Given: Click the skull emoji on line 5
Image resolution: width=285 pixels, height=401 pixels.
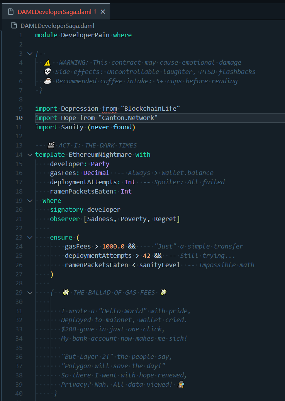Looking at the screenshot, I should [x=47, y=72].
